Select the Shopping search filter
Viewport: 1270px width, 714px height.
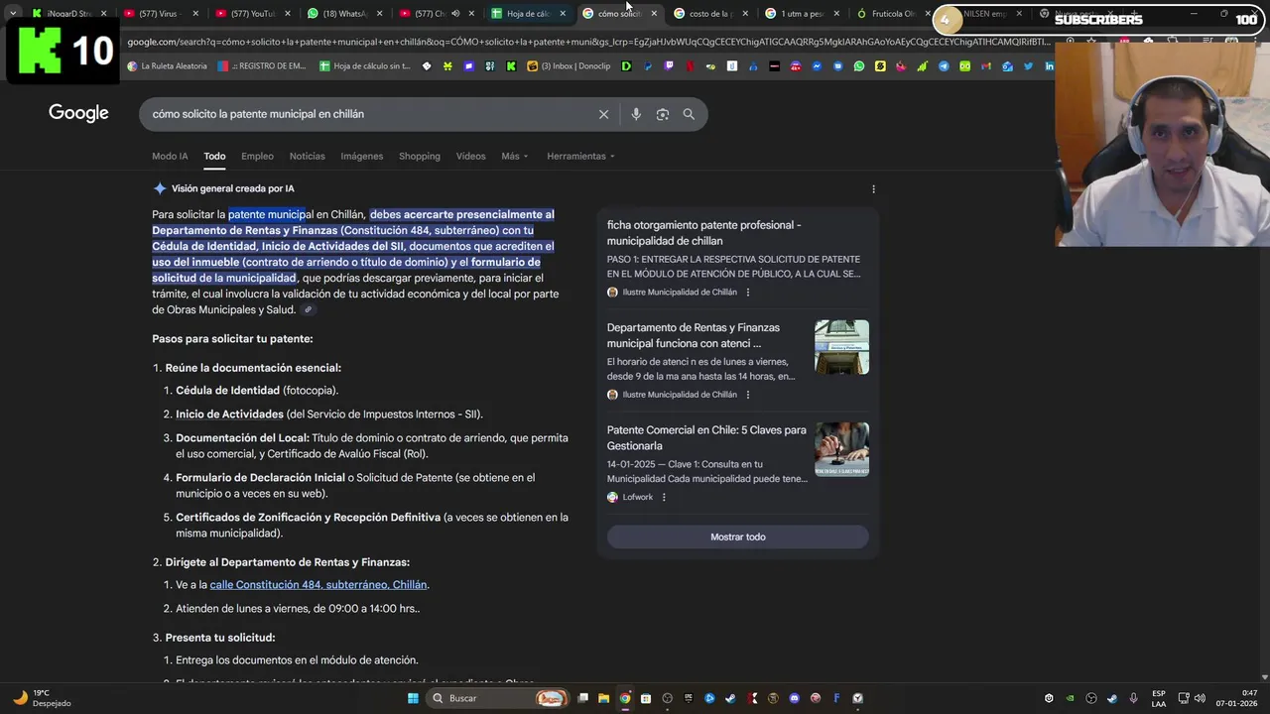pyautogui.click(x=420, y=156)
